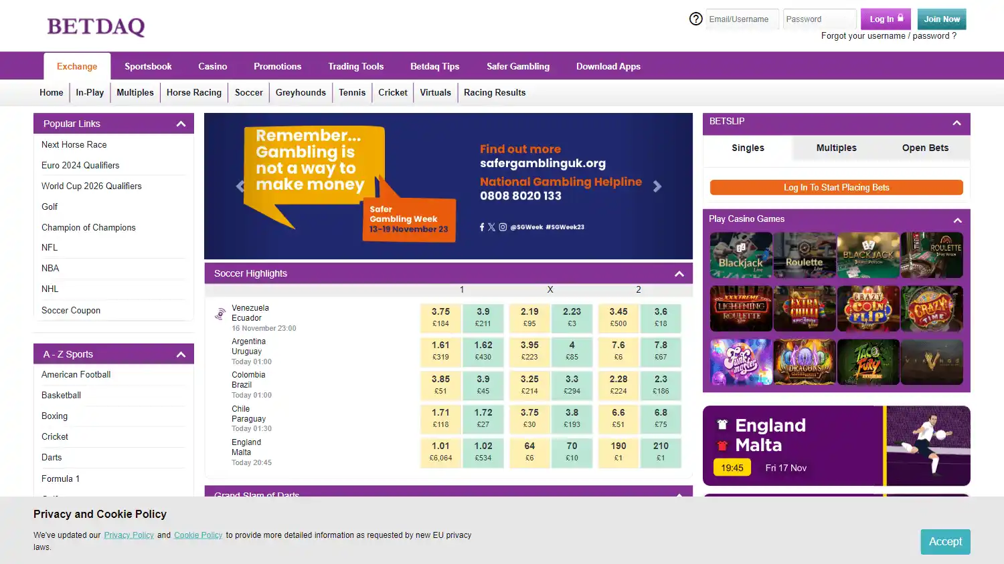Switch betslip to Open Bets tab
Screen dimensions: 1004x564
tap(925, 148)
